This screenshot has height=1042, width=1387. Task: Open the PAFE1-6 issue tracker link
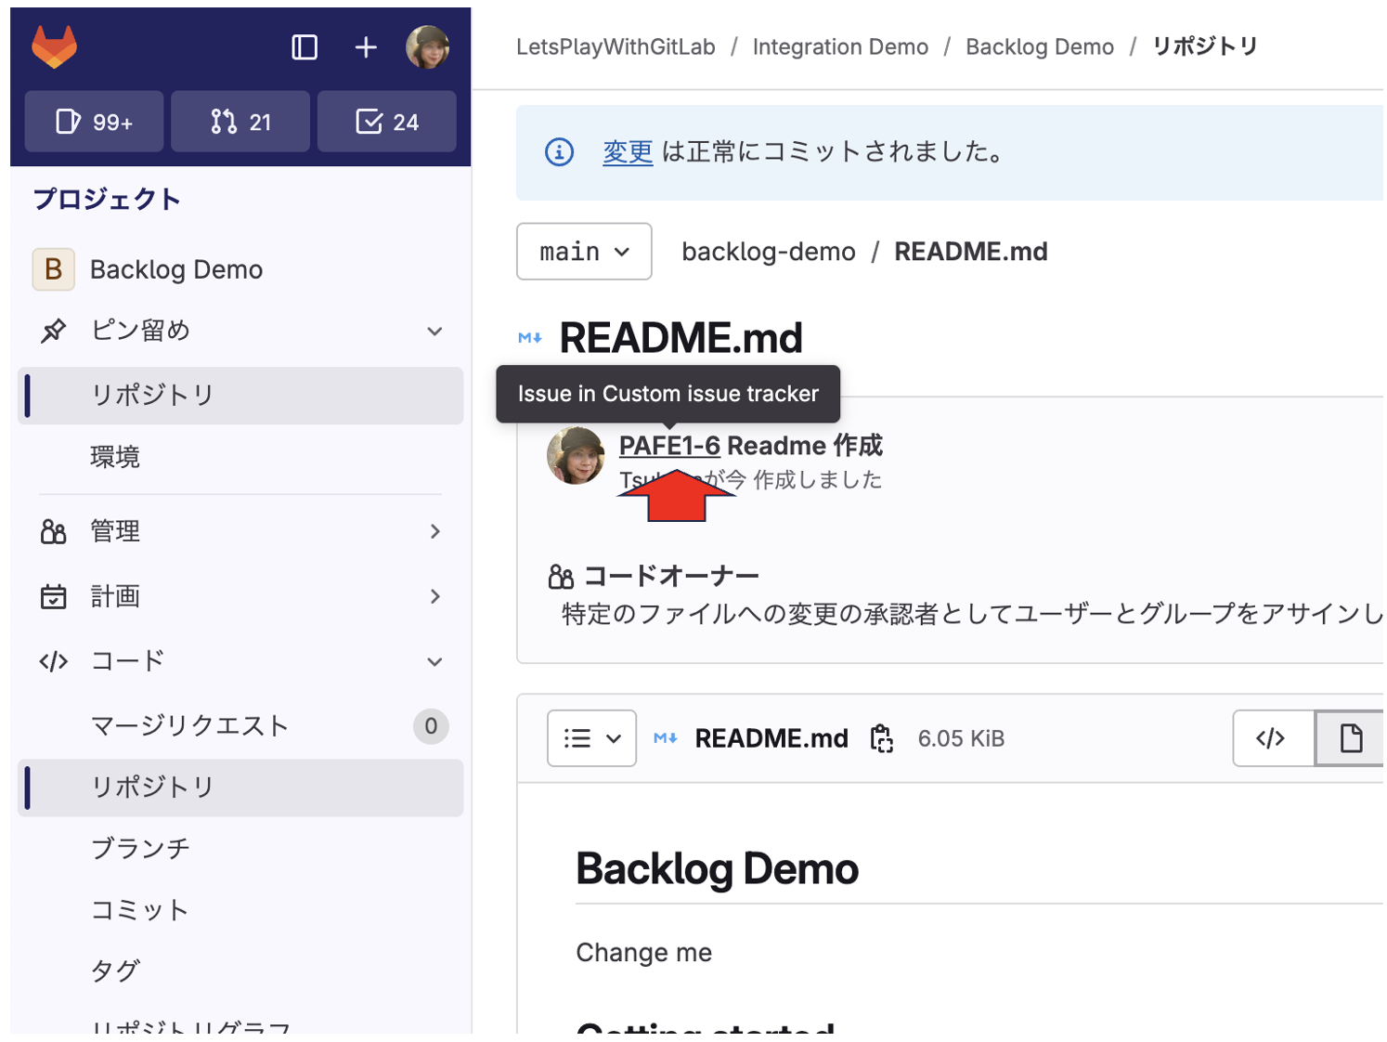(669, 446)
